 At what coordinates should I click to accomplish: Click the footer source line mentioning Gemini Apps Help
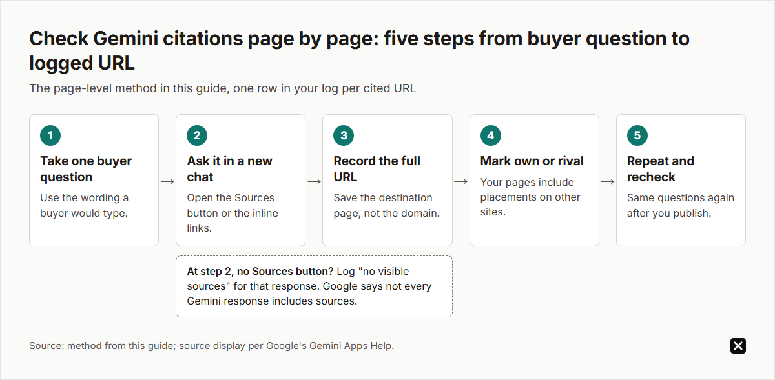(x=211, y=346)
